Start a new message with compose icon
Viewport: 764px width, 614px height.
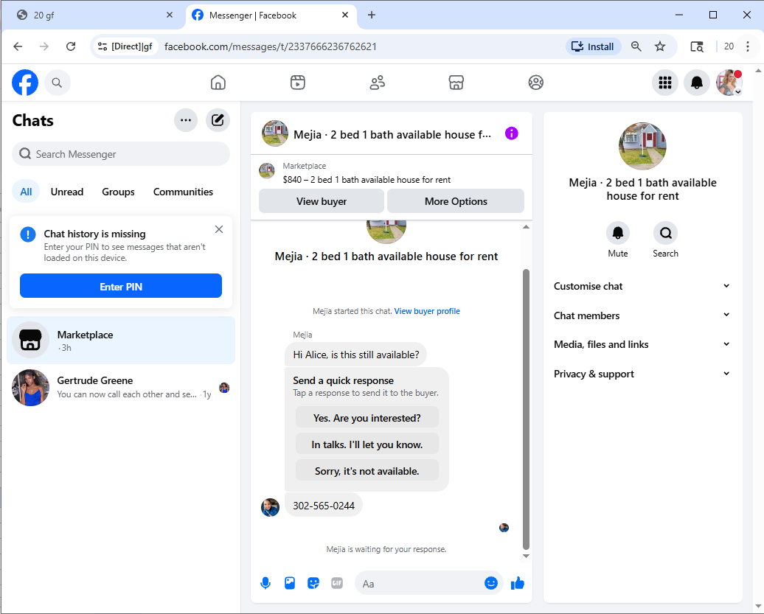tap(218, 120)
